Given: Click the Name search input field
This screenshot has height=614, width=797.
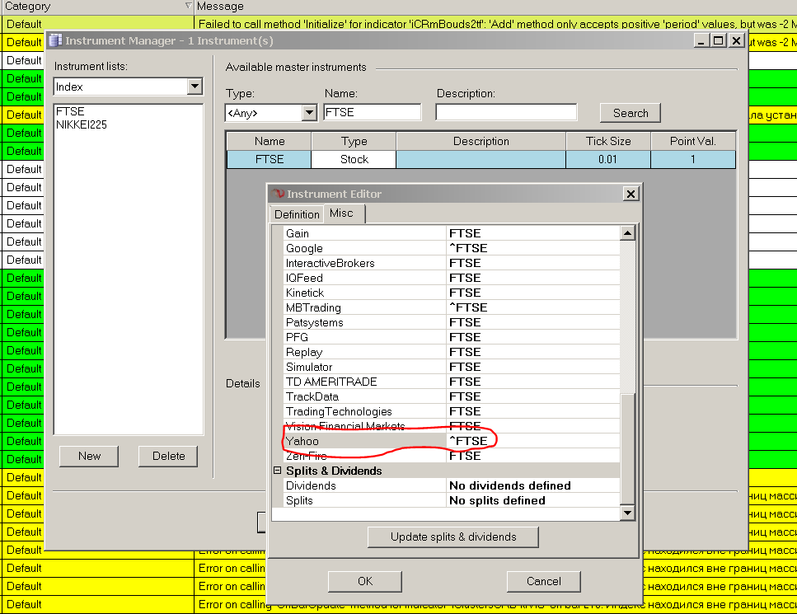Looking at the screenshot, I should click(372, 112).
